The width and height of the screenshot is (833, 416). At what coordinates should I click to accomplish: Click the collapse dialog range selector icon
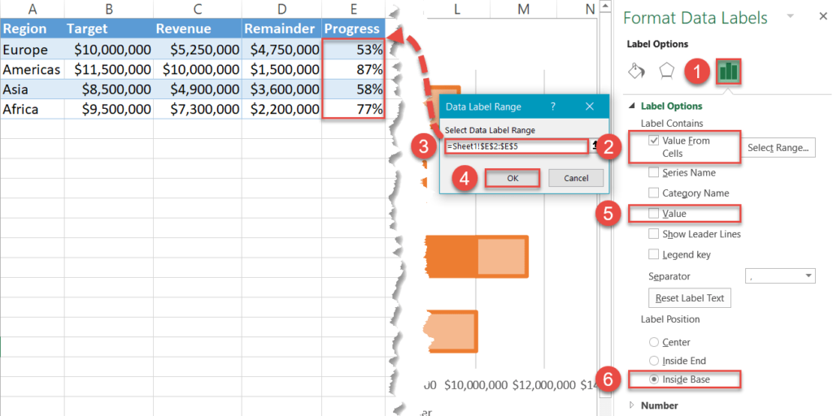click(x=595, y=147)
